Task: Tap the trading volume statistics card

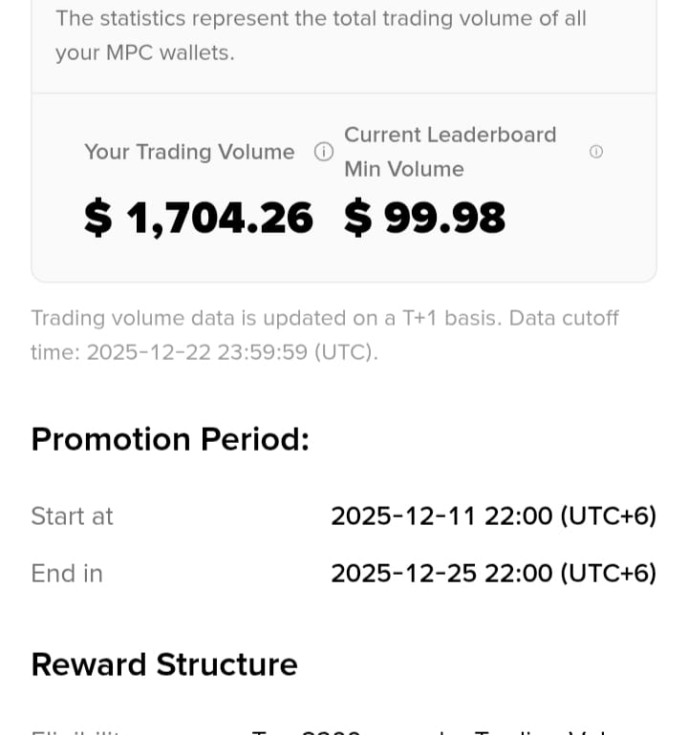Action: (x=344, y=187)
